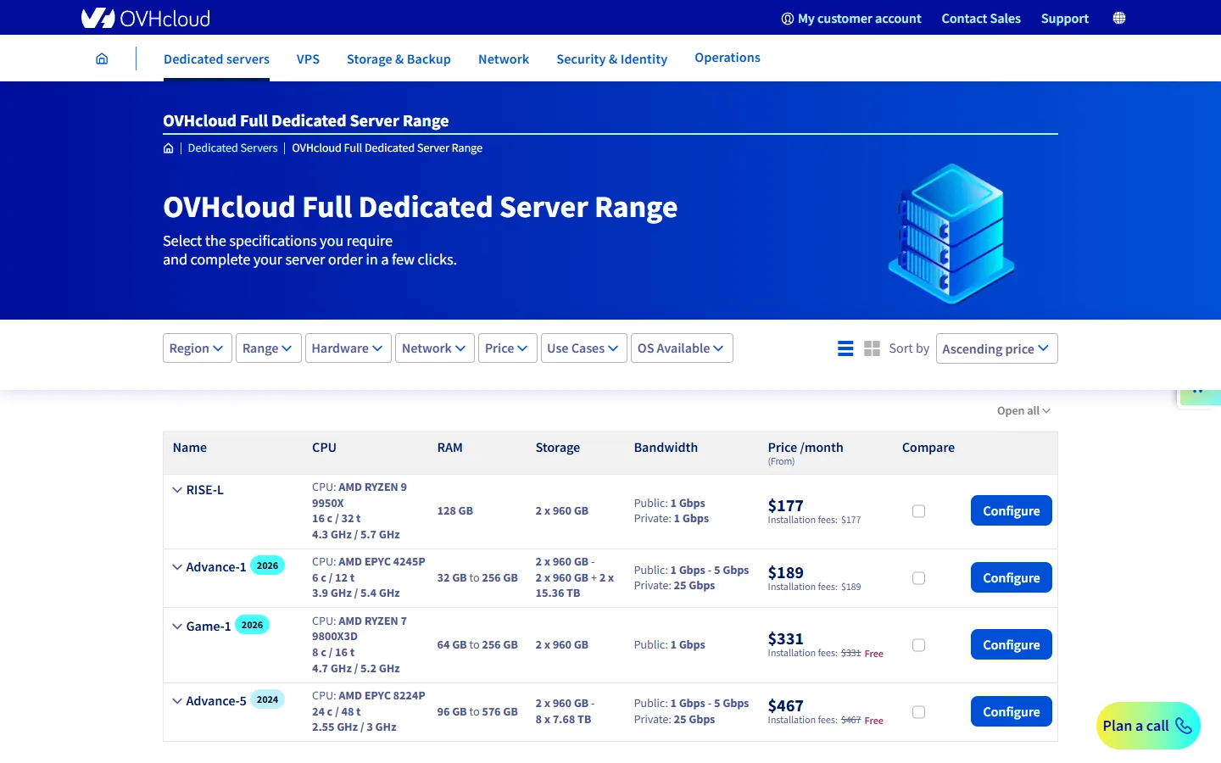Open the Price filter dropdown

[x=508, y=348]
